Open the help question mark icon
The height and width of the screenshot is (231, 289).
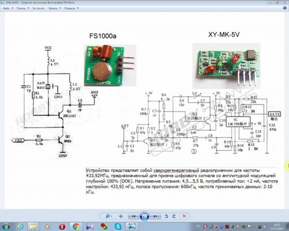click(x=285, y=8)
